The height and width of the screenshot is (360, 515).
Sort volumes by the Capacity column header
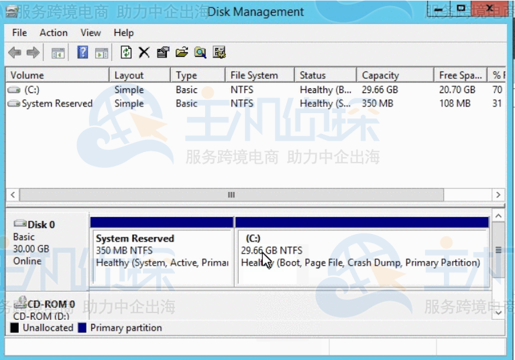coord(380,75)
